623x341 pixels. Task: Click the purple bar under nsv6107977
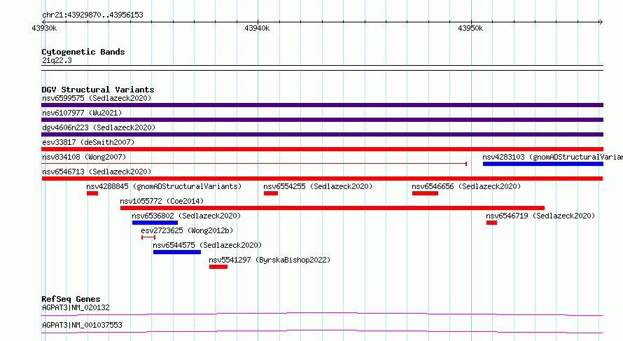(x=322, y=120)
